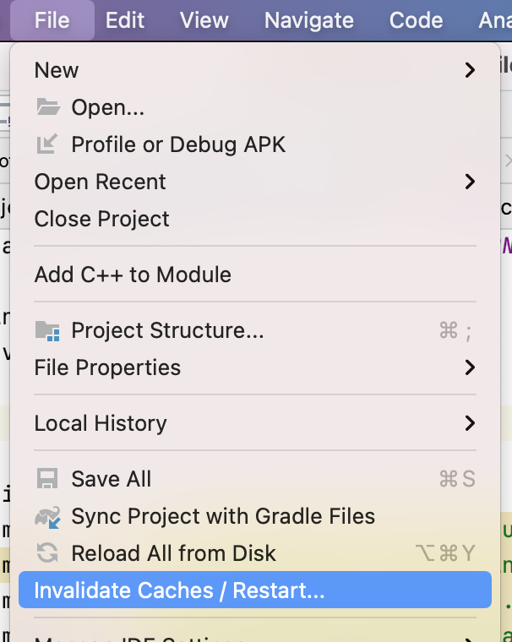
Task: Click the folder icon beside Open...
Action: click(x=47, y=107)
